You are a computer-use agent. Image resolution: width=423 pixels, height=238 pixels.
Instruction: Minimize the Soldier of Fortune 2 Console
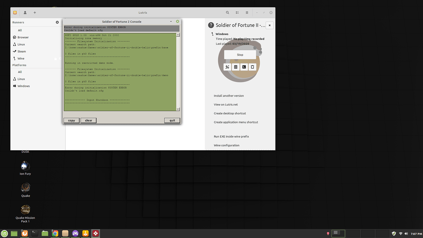[171, 21]
